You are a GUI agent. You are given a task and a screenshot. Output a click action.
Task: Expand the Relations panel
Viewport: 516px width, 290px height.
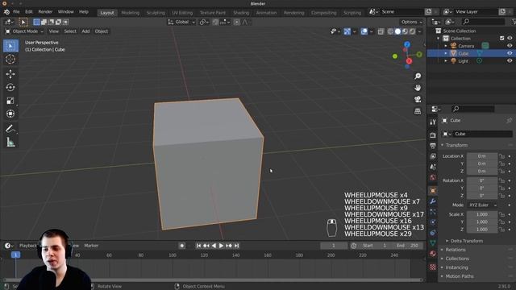coord(456,250)
